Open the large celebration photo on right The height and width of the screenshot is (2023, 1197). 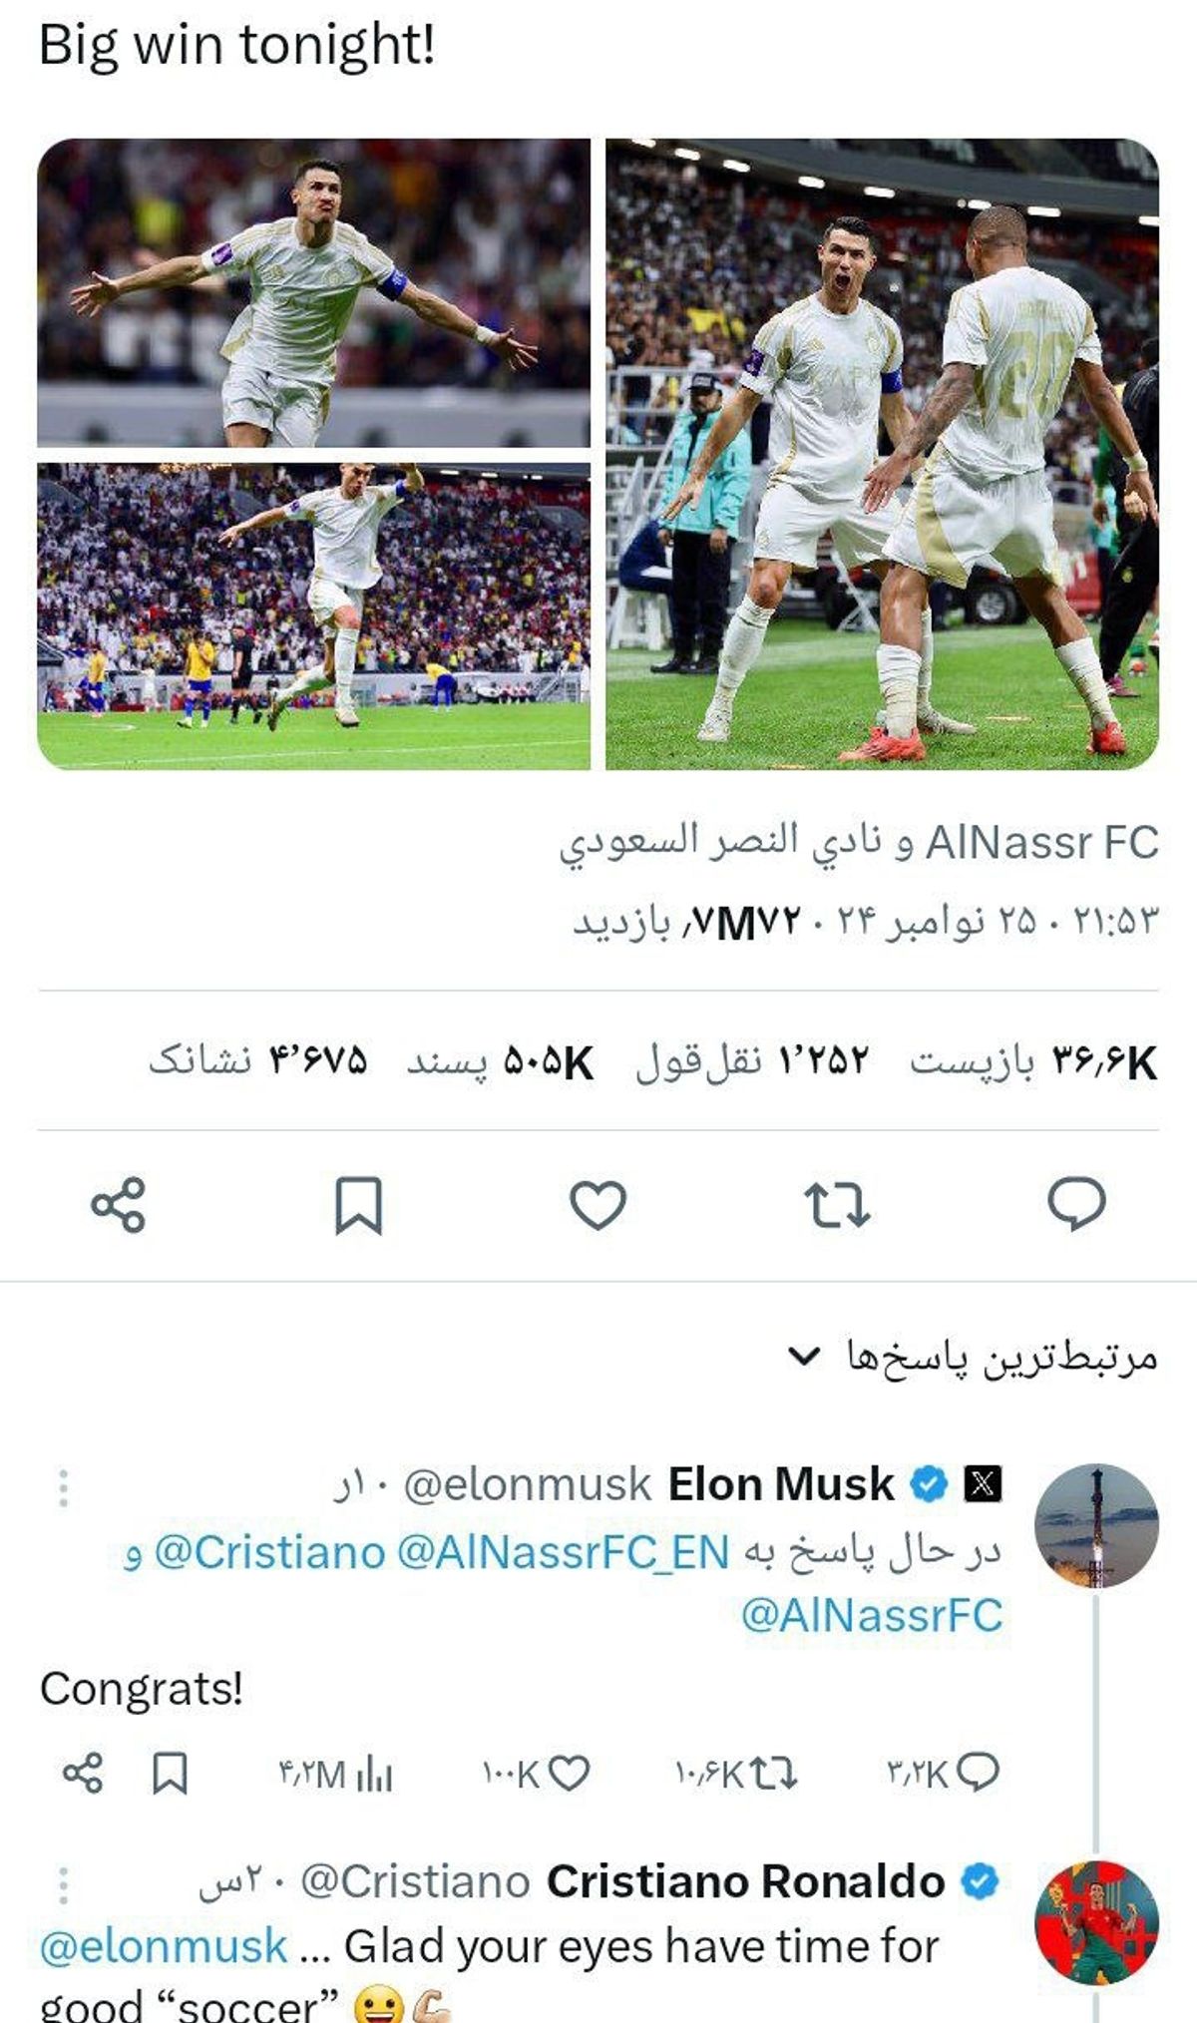pyautogui.click(x=882, y=454)
